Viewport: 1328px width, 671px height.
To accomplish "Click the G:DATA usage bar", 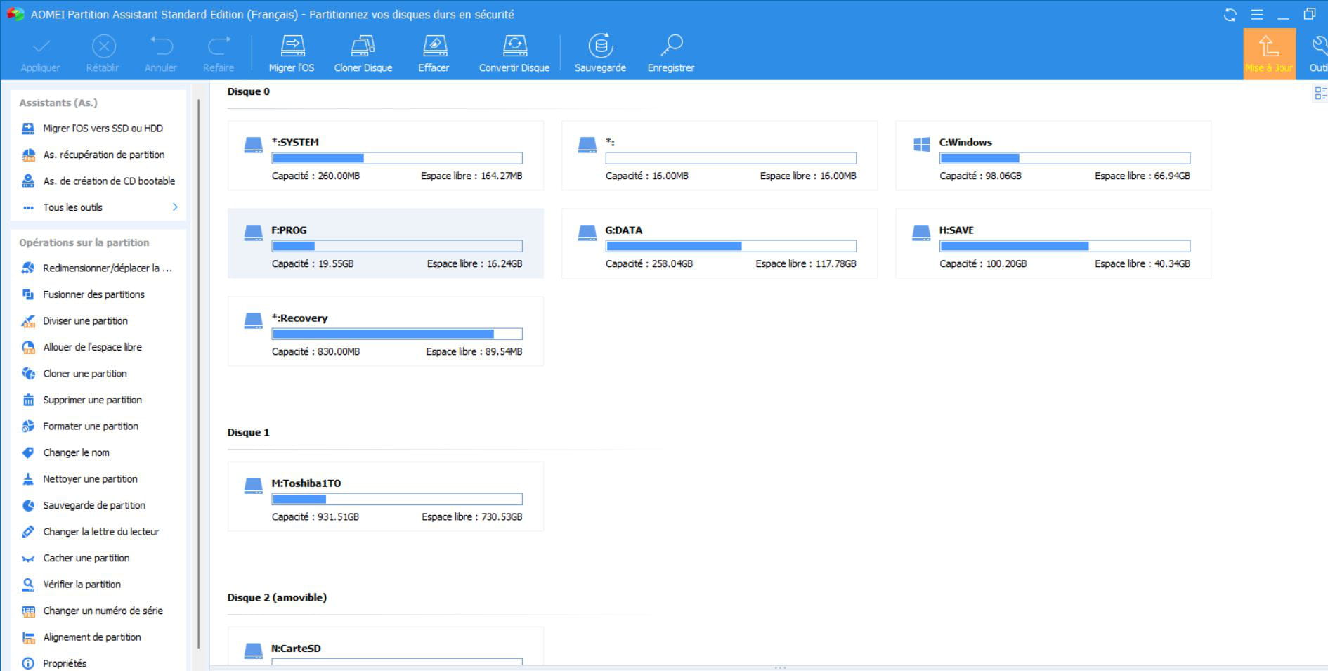I will pos(731,246).
